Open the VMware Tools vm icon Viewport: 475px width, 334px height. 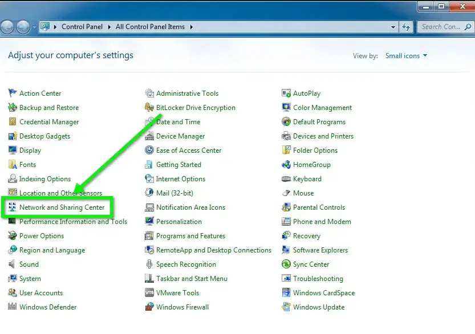click(x=149, y=292)
